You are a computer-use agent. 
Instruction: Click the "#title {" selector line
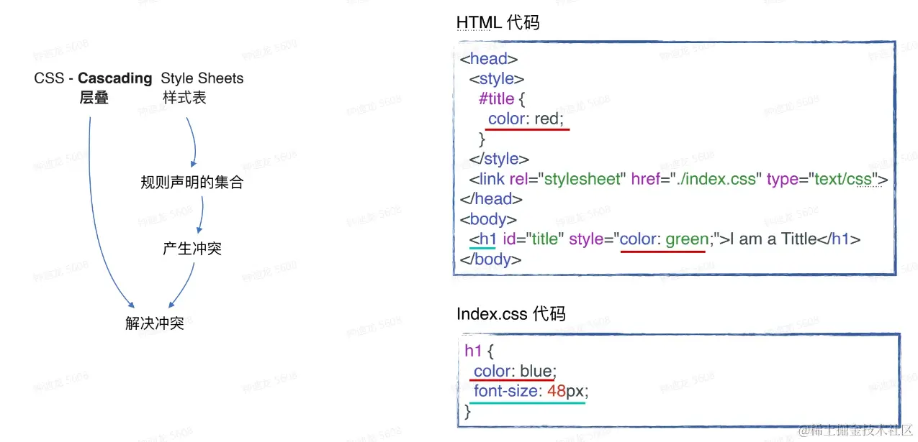pos(503,98)
